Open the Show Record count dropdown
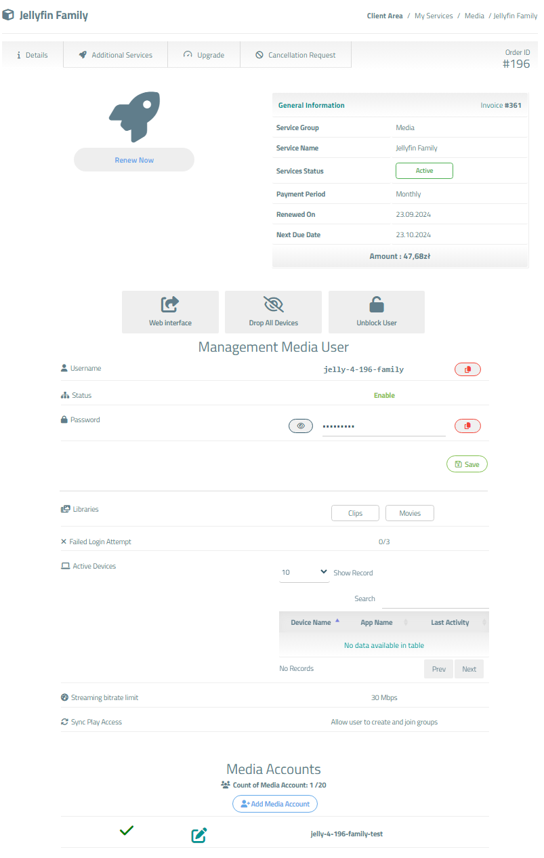The image size is (544, 858). 304,572
